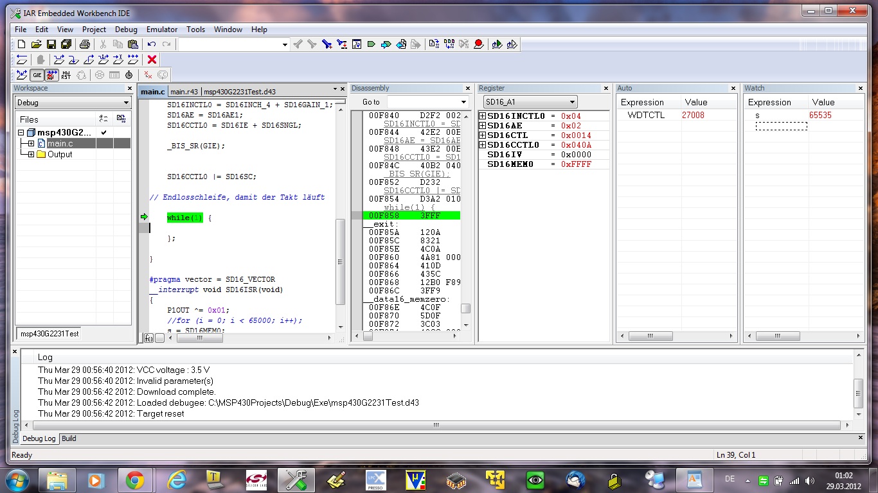Toggle a breakpoint with the red dot icon
The height and width of the screenshot is (493, 878).
click(478, 44)
